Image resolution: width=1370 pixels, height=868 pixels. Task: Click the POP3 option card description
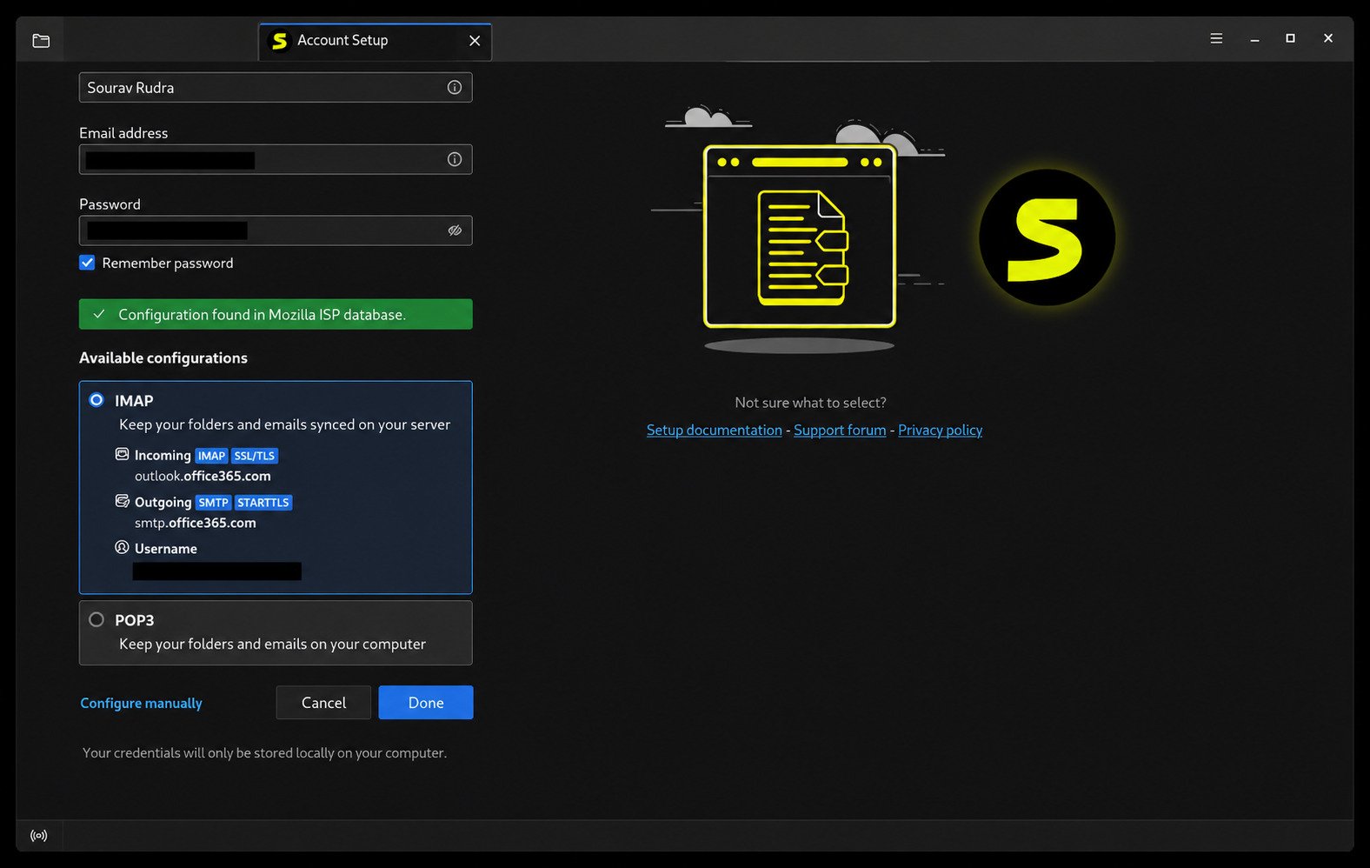click(272, 644)
